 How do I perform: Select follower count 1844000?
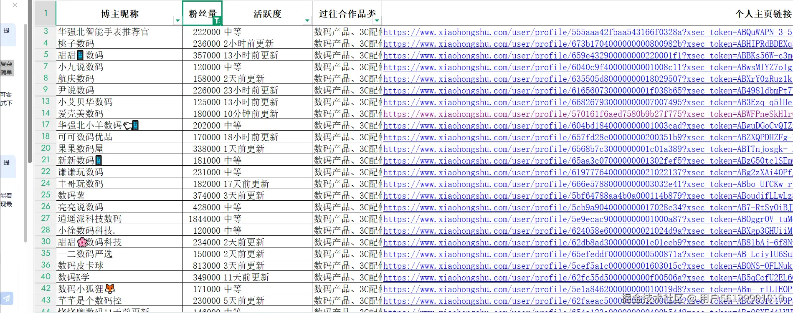tap(203, 219)
